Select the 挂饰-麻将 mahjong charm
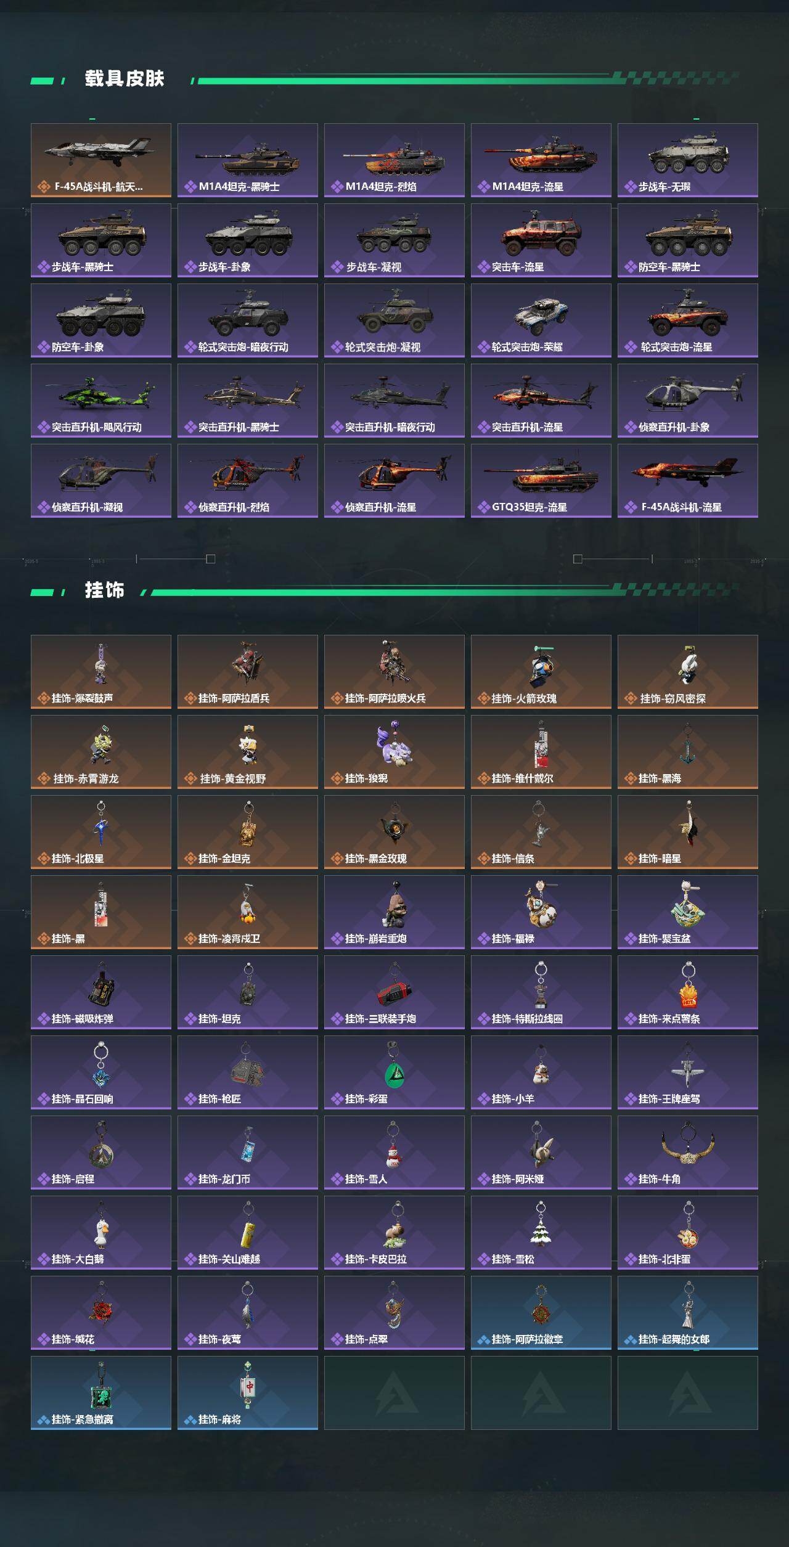 coord(248,1393)
